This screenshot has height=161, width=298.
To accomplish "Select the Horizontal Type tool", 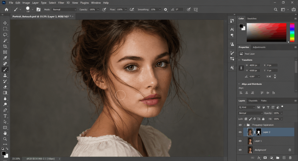I will click(x=5, y=116).
